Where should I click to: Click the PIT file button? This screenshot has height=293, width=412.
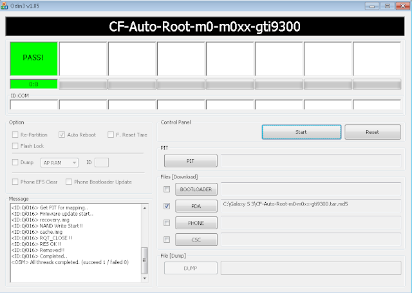coord(191,161)
